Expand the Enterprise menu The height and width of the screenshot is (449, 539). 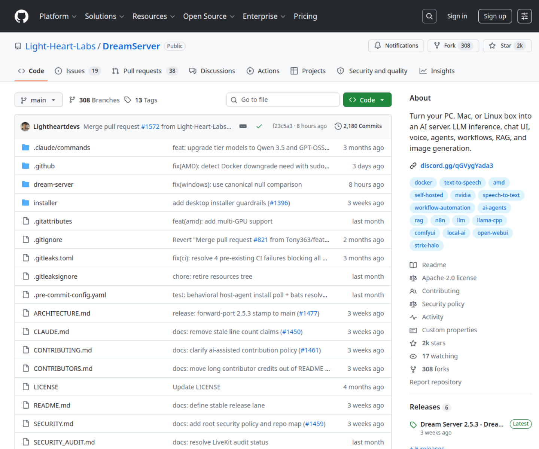264,16
